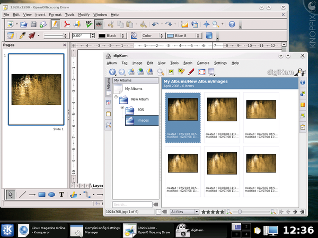318x238 pixels.
Task: Insert a chart with the Chart icon
Action: coord(185,24)
